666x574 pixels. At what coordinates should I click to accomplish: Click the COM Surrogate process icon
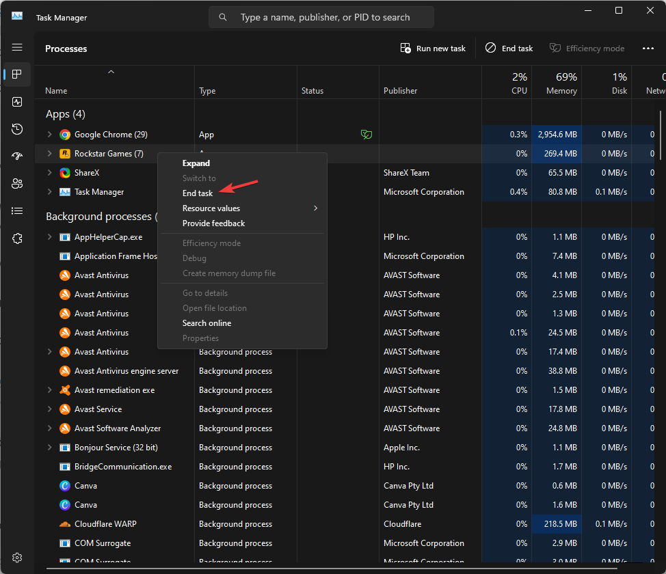point(65,543)
